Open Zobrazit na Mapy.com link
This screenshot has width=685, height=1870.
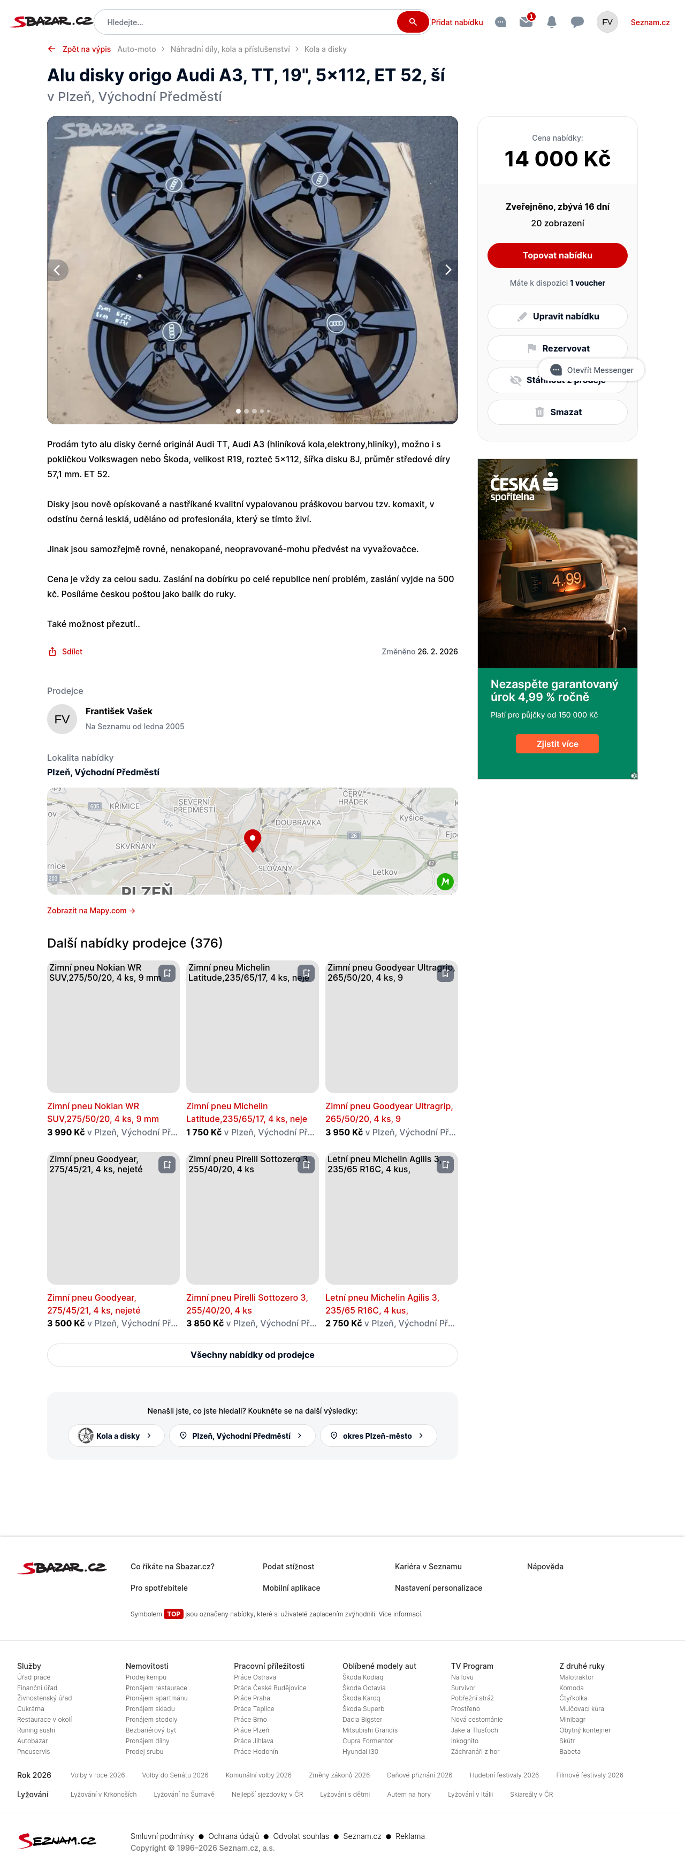91,910
